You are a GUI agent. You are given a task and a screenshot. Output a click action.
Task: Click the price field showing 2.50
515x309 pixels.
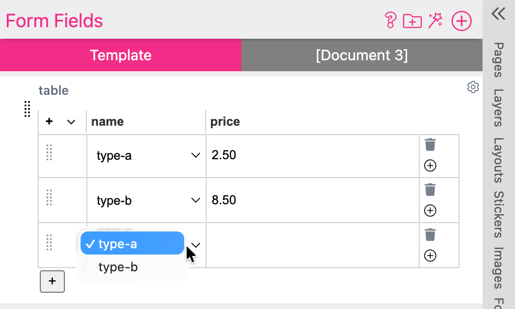coord(312,155)
